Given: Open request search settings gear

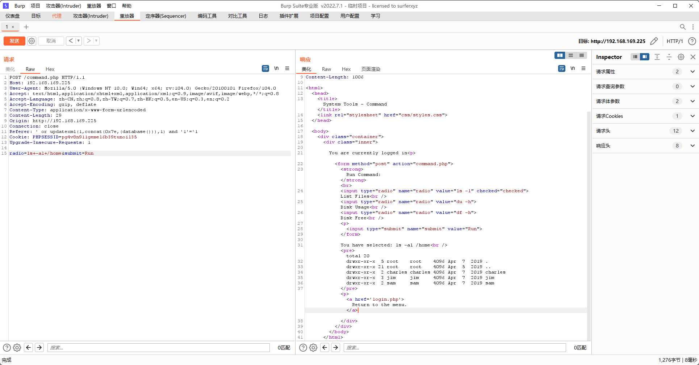Looking at the screenshot, I should click(x=17, y=348).
